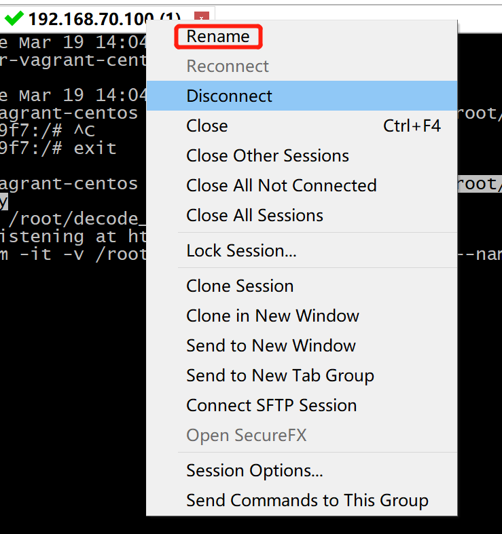Screen dimensions: 502x534
Task: Choose Send Commands to This Group
Action: pos(307,501)
